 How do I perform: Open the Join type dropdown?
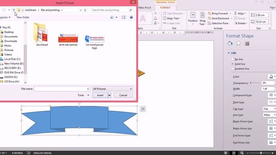point(269,115)
